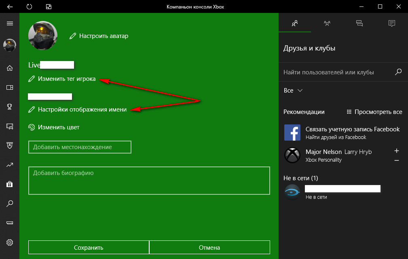408x259 pixels.
Task: Open Major Nelson's profile
Action: (323, 152)
